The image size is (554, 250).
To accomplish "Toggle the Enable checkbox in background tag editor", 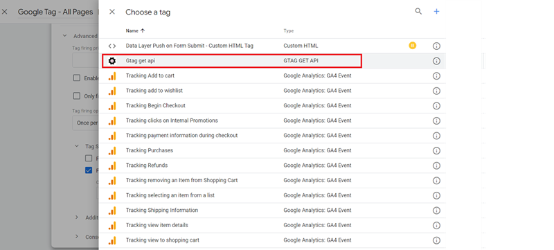I will [77, 78].
